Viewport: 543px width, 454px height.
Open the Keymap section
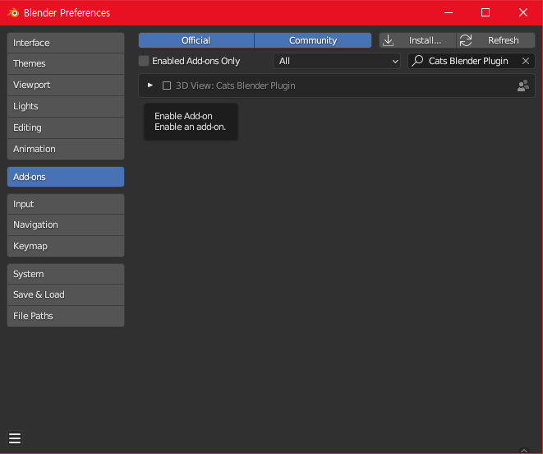pyautogui.click(x=66, y=246)
